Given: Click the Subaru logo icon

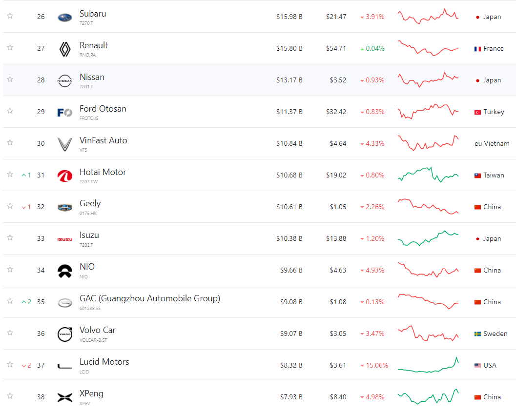Looking at the screenshot, I should 65,18.
